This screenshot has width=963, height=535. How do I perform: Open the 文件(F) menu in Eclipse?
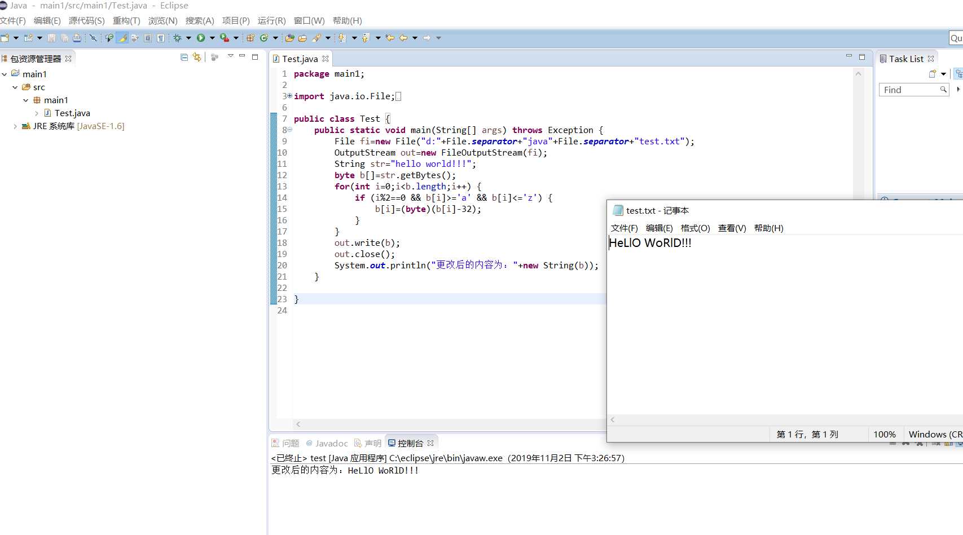pos(13,21)
